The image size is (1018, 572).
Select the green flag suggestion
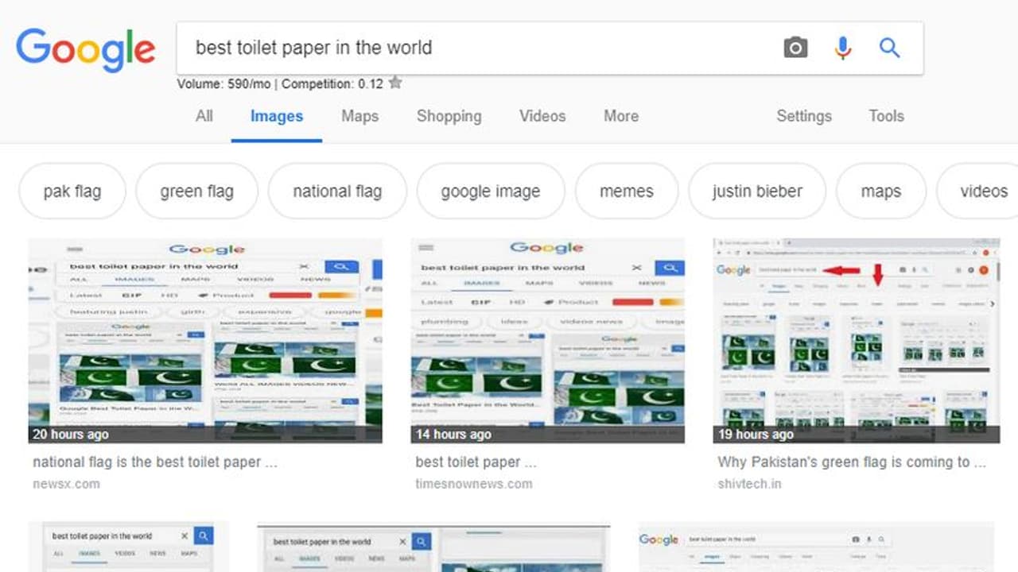point(196,191)
